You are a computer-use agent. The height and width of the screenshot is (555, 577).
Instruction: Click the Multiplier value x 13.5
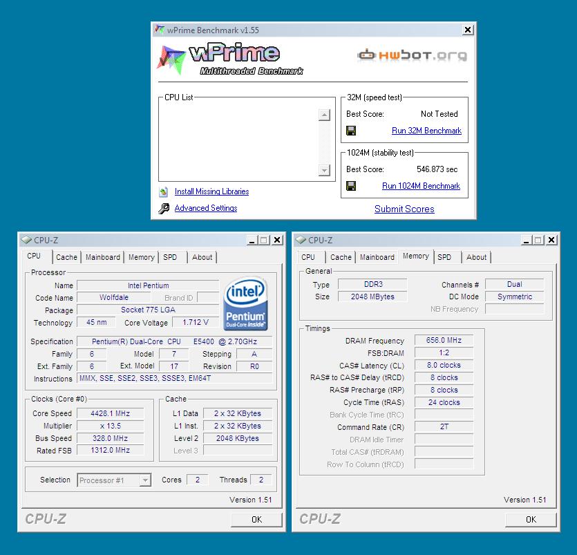pos(110,426)
